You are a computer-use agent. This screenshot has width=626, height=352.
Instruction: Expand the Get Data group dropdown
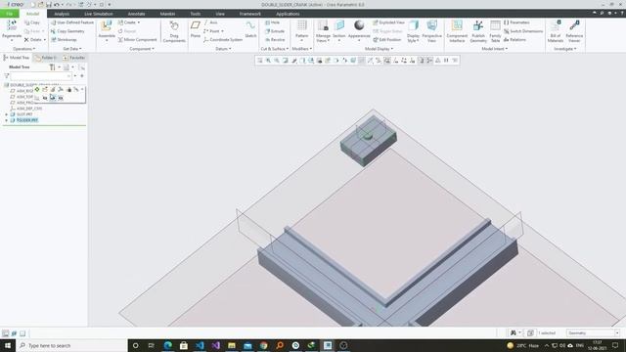click(72, 49)
